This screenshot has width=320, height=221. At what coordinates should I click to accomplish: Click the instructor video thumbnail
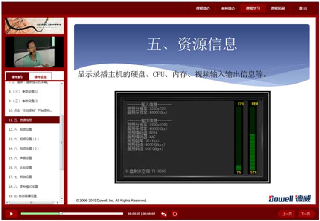coord(34,52)
